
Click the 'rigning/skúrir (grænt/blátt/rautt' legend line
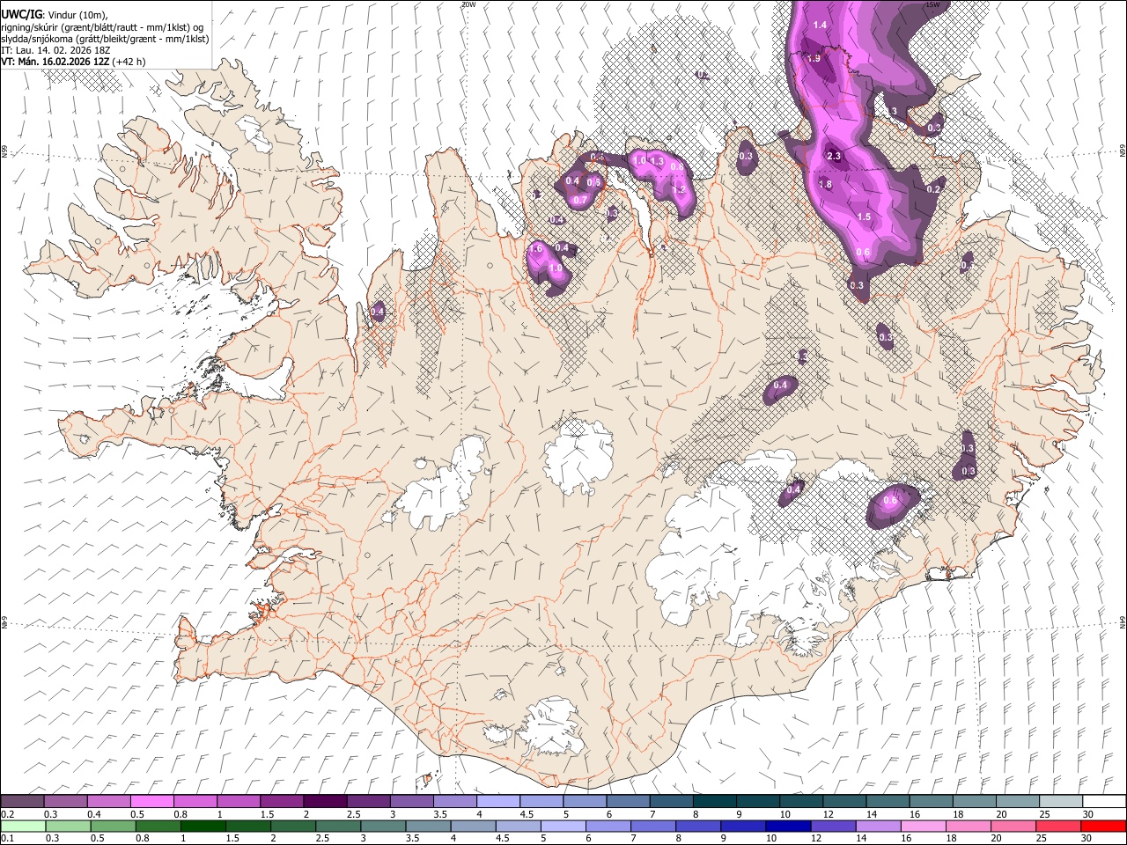click(x=102, y=27)
